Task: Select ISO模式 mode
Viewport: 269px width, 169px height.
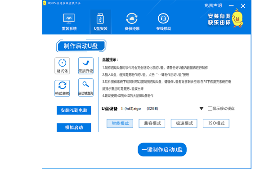Action: tap(216, 123)
